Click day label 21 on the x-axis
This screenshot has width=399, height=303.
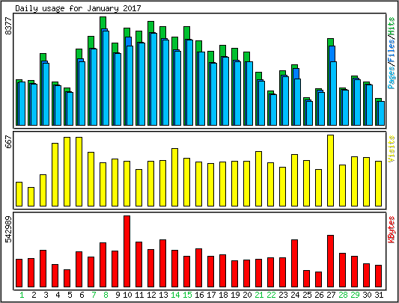[x=259, y=295]
